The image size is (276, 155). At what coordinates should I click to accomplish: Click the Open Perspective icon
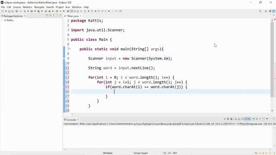click(x=266, y=11)
